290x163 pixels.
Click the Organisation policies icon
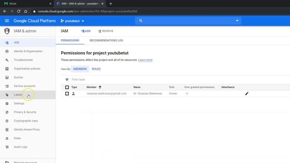[x=7, y=69]
